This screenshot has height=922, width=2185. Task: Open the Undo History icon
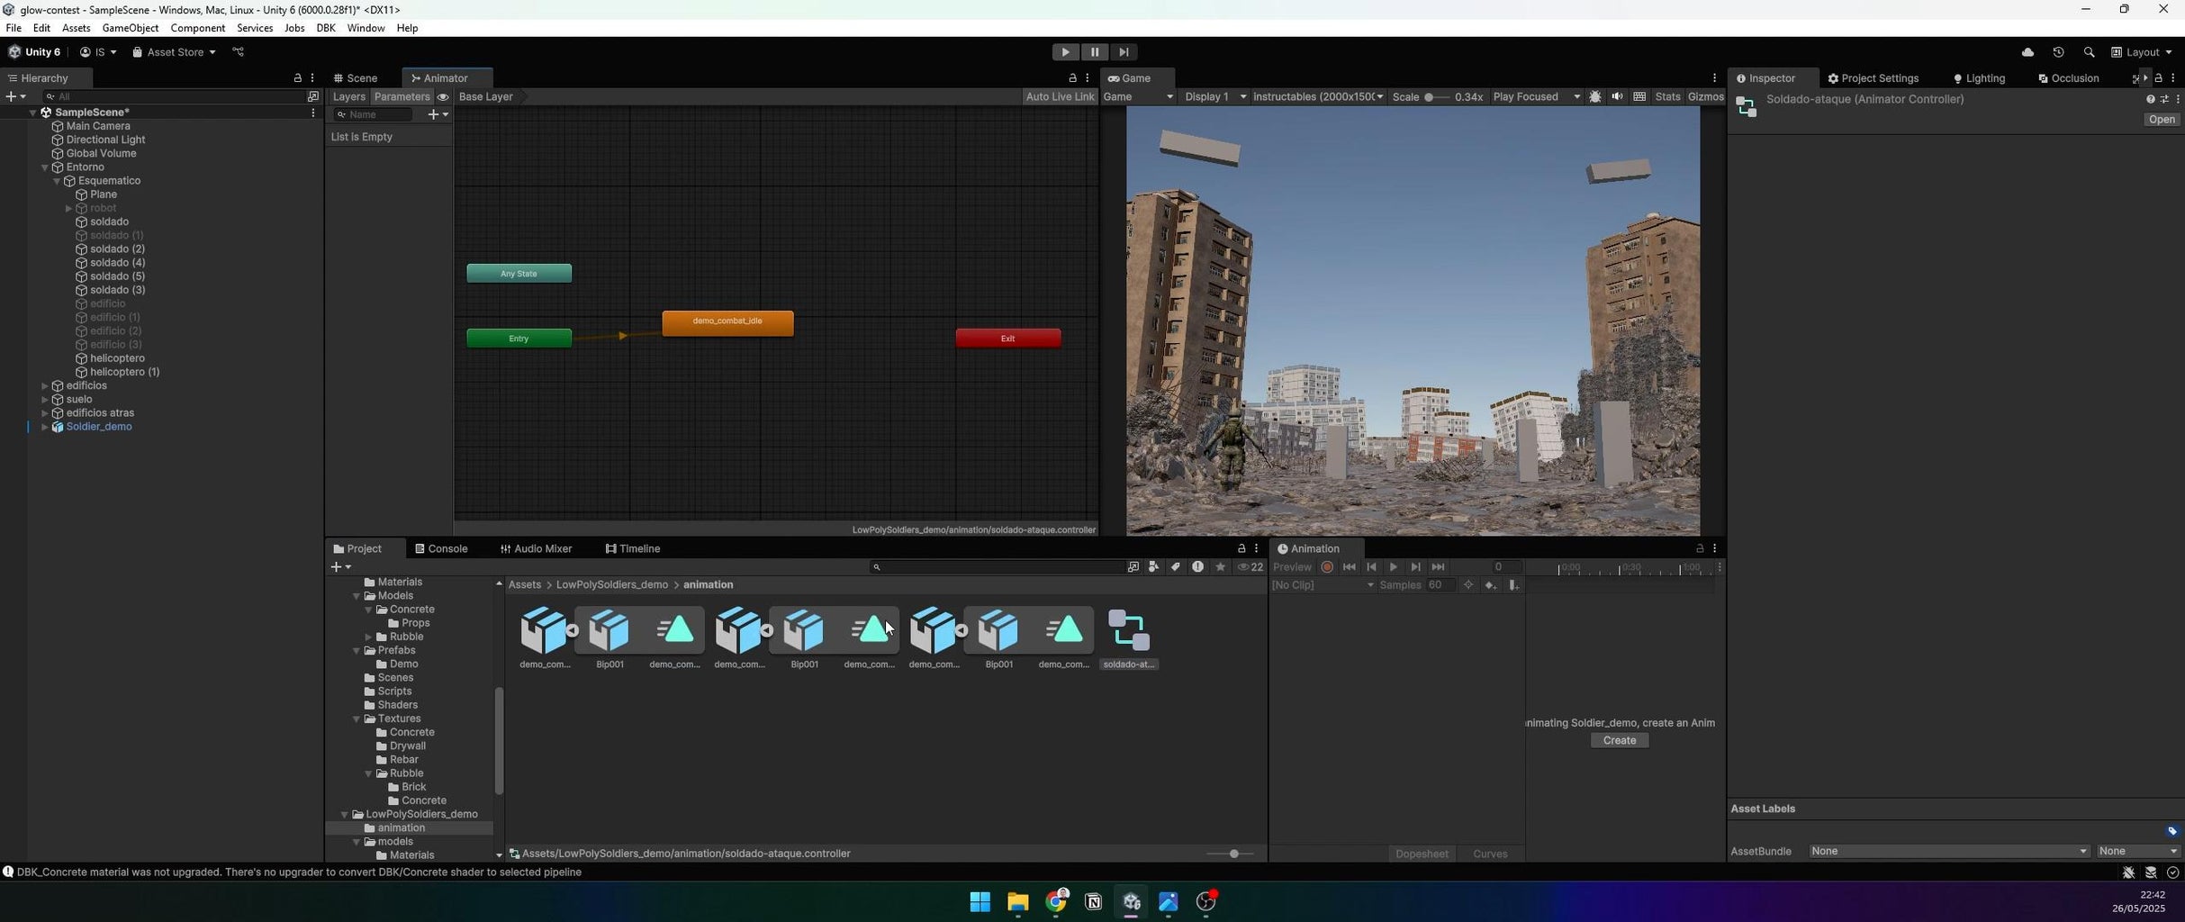coord(2058,52)
